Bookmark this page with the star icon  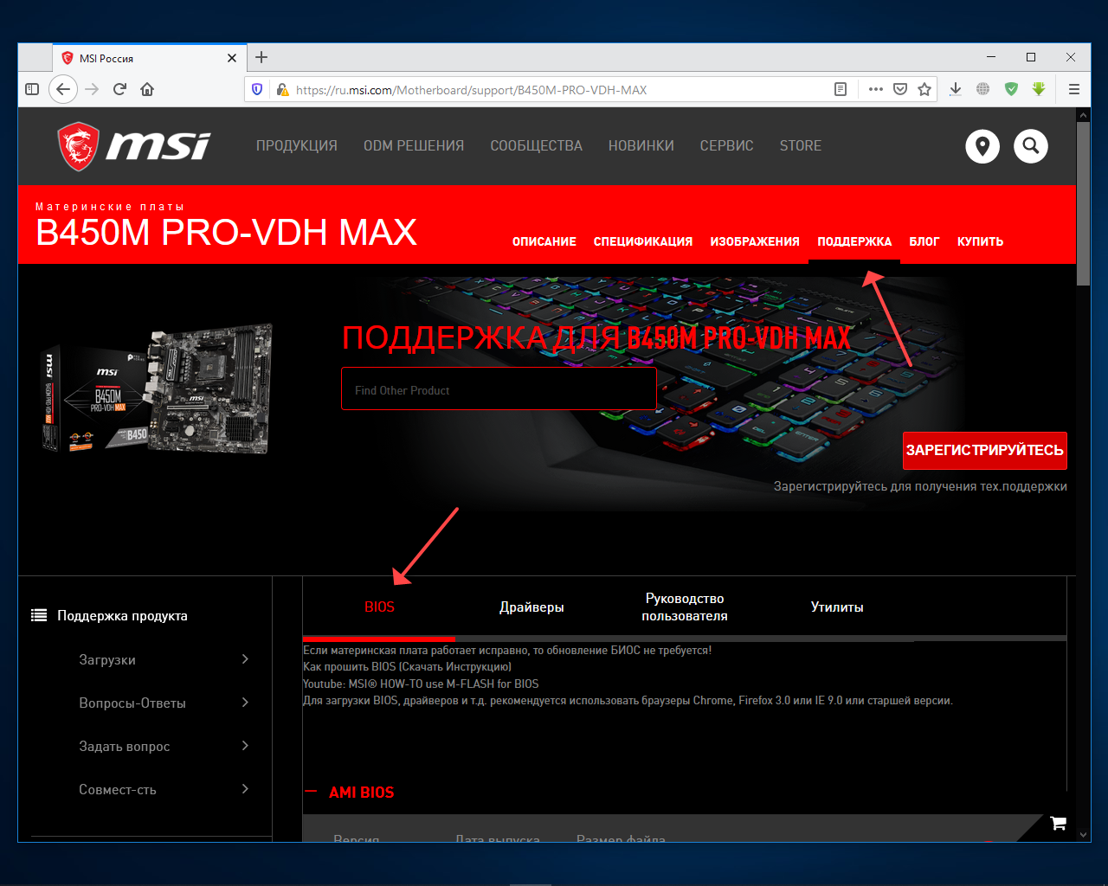(924, 89)
